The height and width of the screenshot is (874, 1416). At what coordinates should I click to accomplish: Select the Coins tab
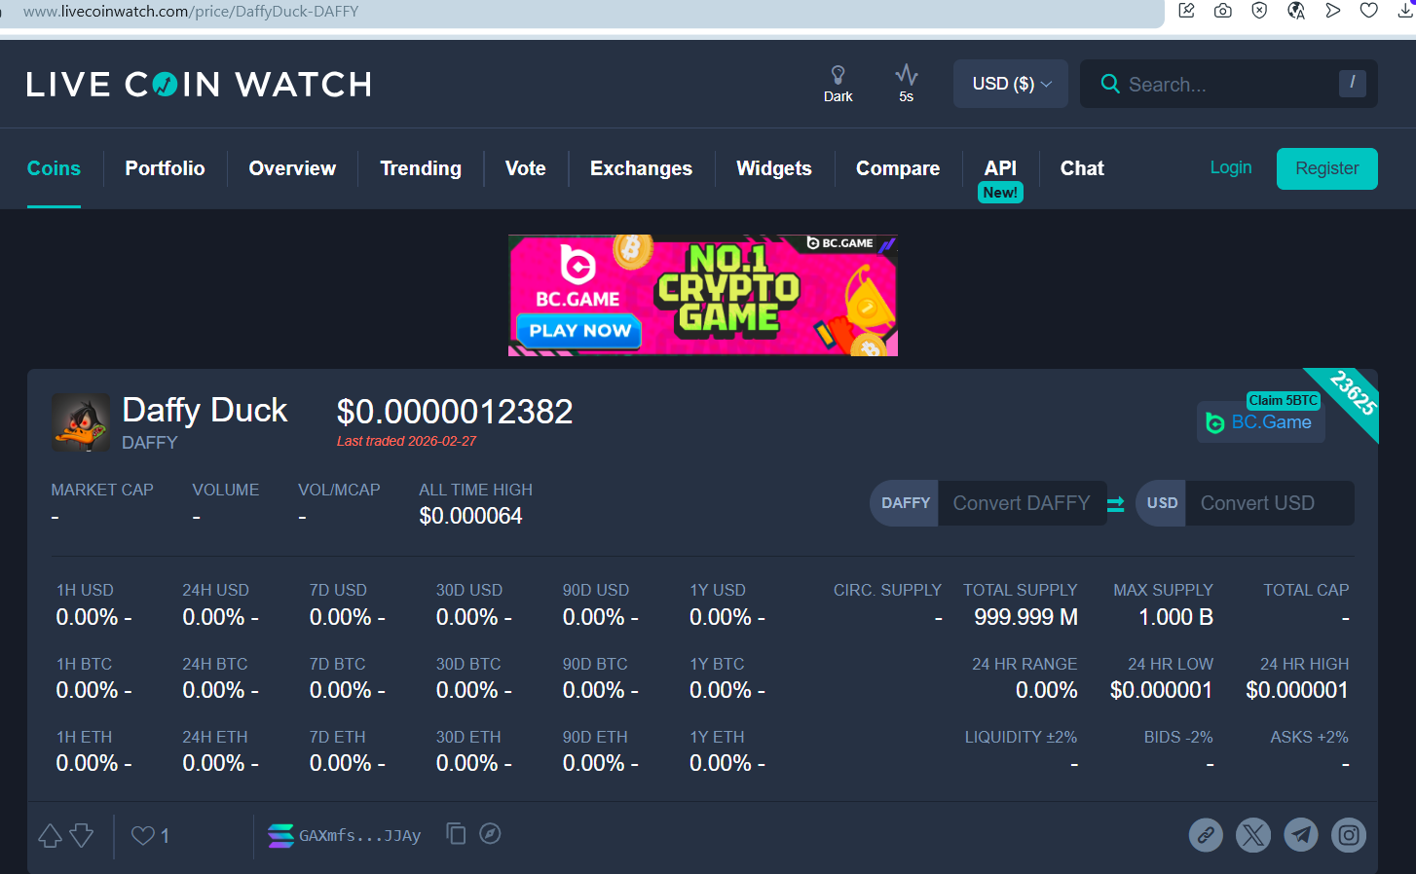pos(54,168)
